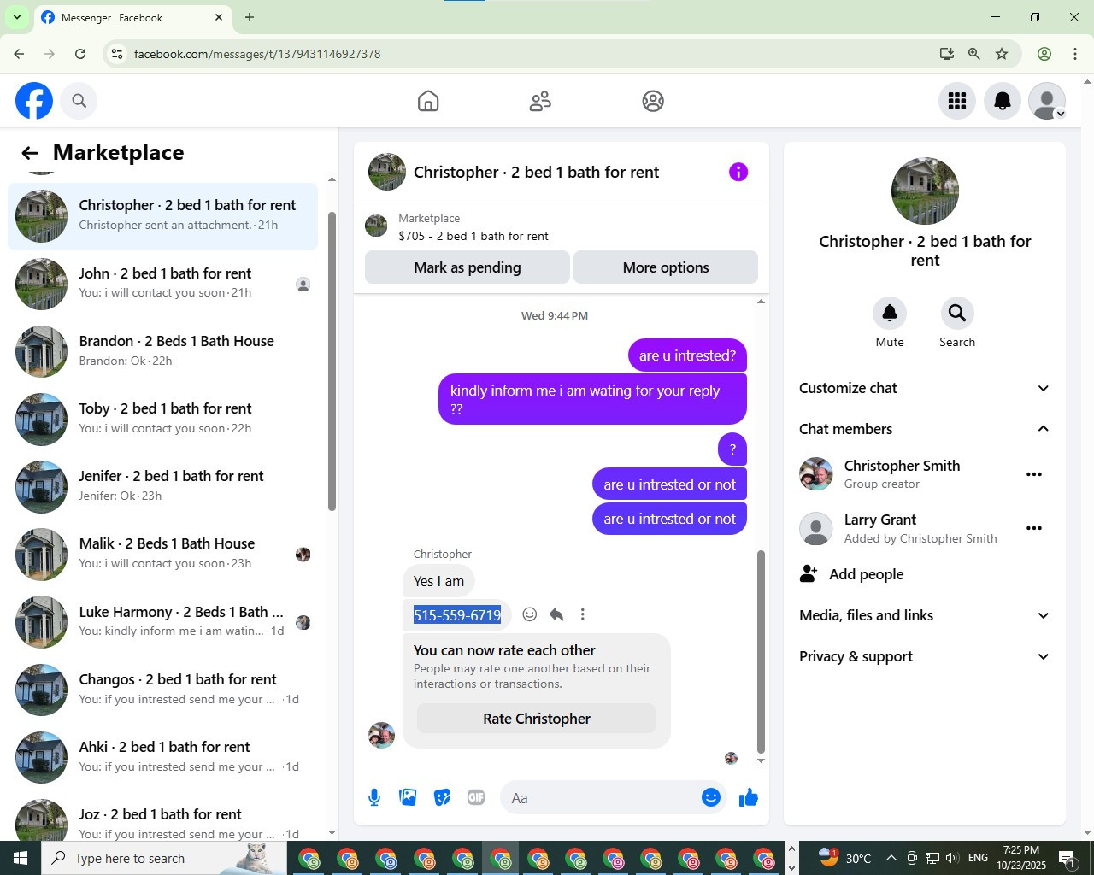This screenshot has width=1094, height=875.
Task: Click the Windows taskbar search box
Action: [x=164, y=858]
